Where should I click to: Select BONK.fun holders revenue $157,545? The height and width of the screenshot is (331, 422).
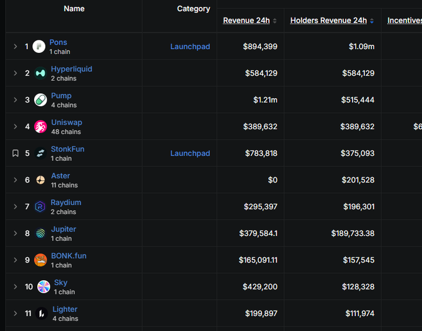[x=359, y=260]
